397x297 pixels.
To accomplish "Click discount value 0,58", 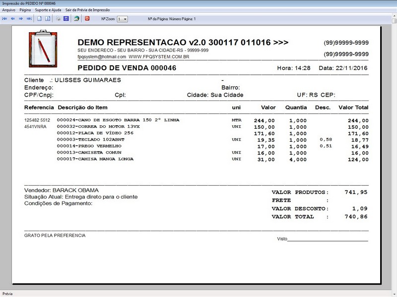I will 326,140.
